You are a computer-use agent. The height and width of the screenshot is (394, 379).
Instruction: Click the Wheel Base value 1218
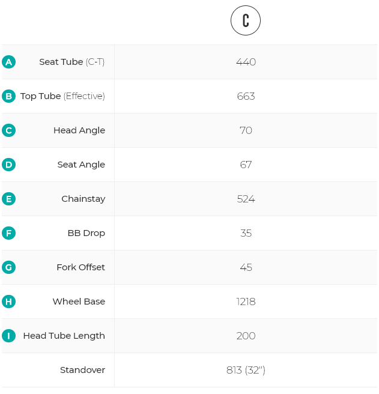[246, 302]
